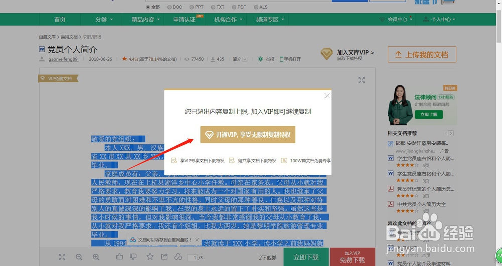
Task: Click the Word icon beside the 5页 document
Action: [390, 158]
